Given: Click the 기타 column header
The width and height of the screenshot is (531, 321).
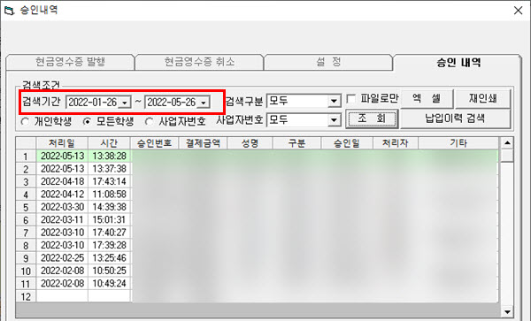Looking at the screenshot, I should coord(458,143).
